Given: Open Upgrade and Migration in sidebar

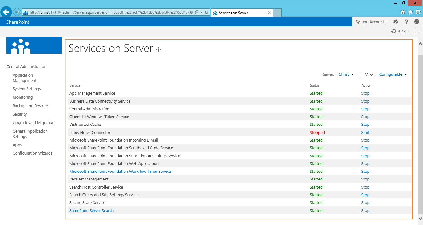Looking at the screenshot, I should pyautogui.click(x=33, y=122).
